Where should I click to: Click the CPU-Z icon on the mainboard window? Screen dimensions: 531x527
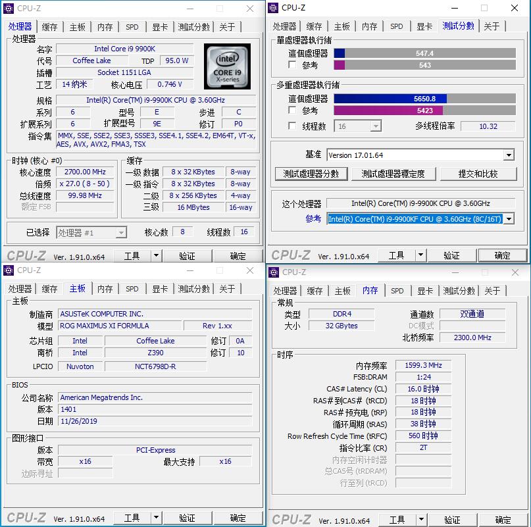click(8, 270)
